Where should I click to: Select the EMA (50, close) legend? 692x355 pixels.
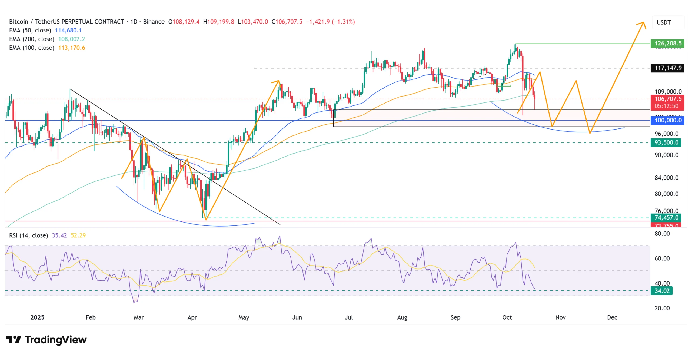(30, 30)
